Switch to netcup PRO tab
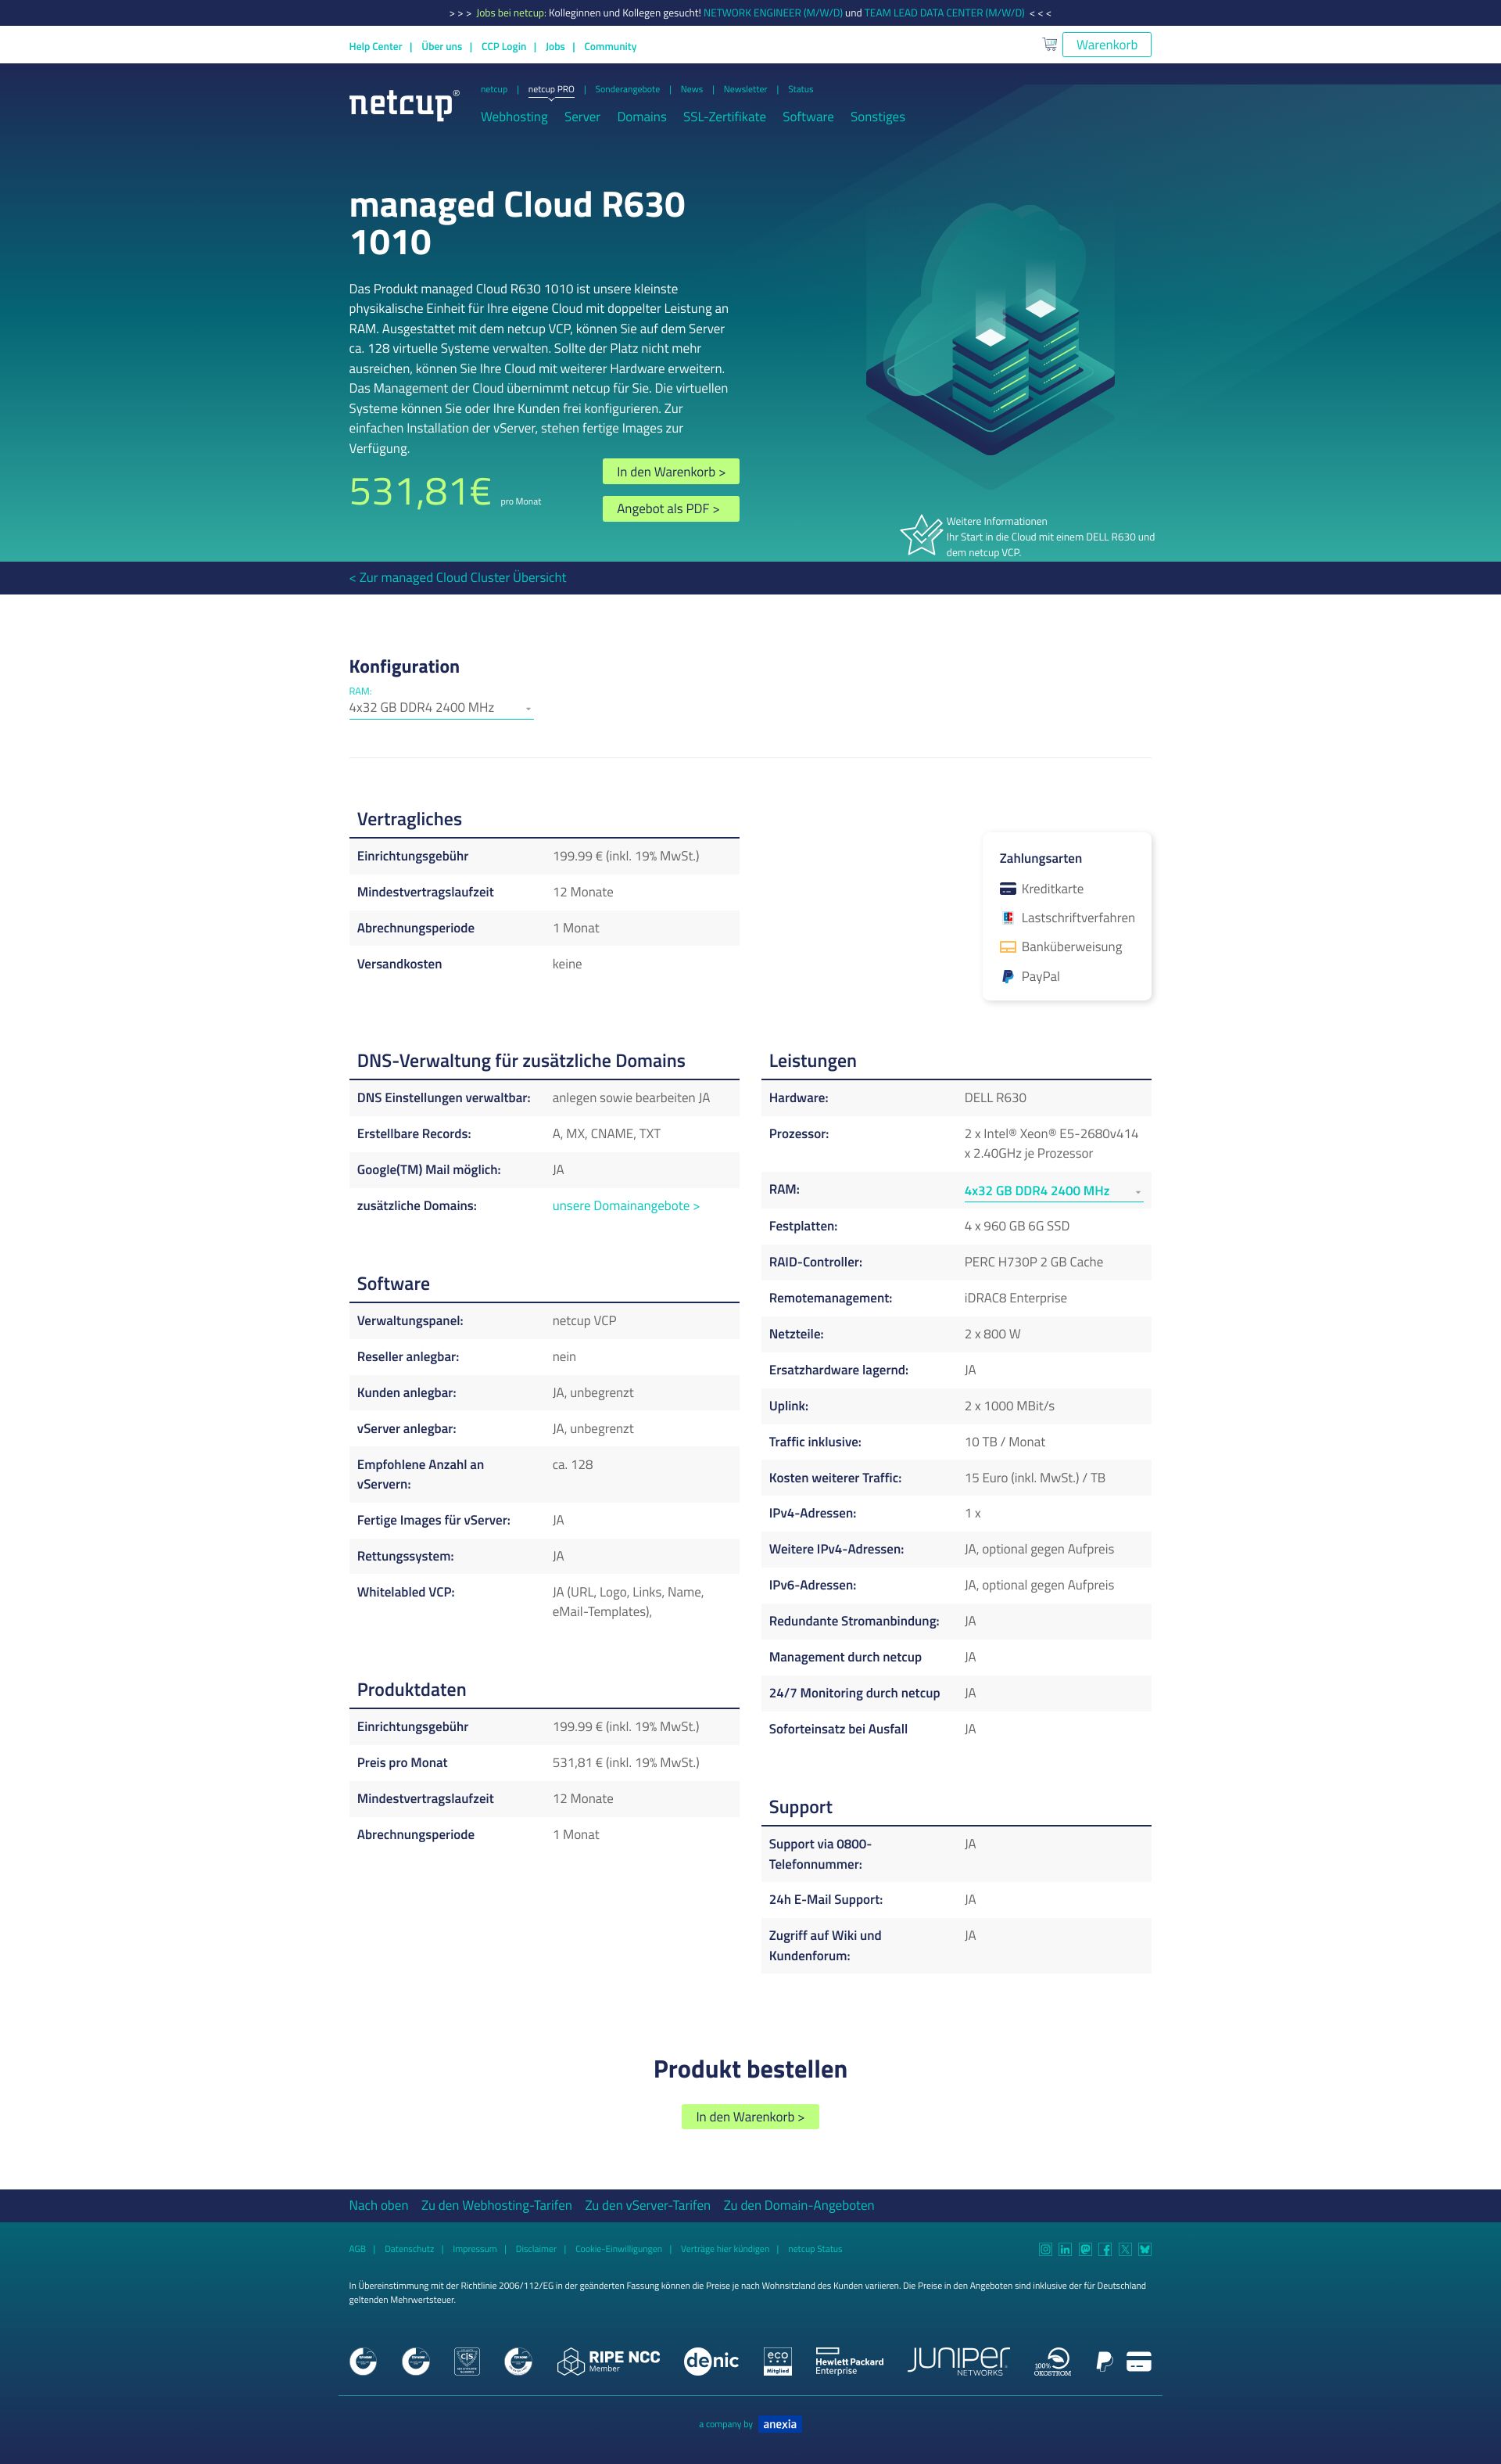1501x2464 pixels. pos(550,89)
